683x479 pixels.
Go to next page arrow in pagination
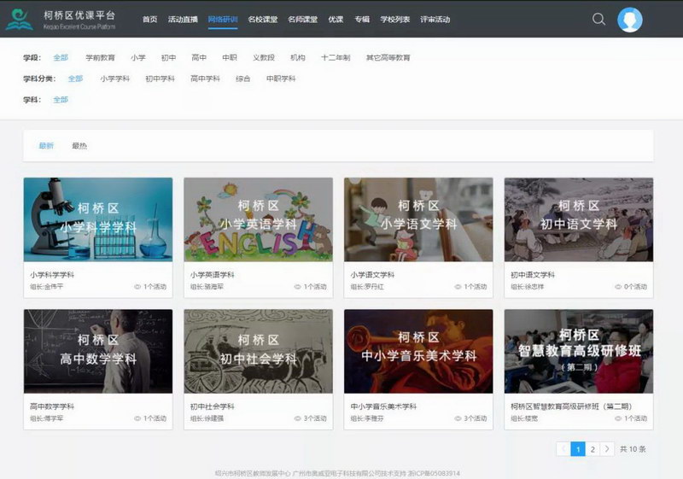coord(607,448)
